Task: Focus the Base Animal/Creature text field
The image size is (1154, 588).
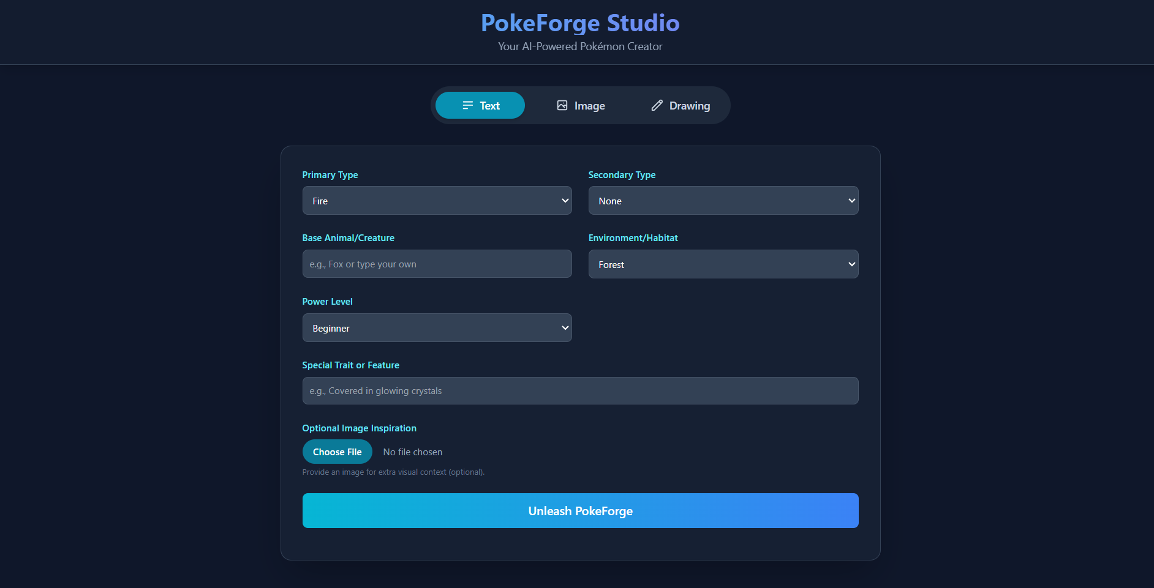Action: [x=437, y=264]
